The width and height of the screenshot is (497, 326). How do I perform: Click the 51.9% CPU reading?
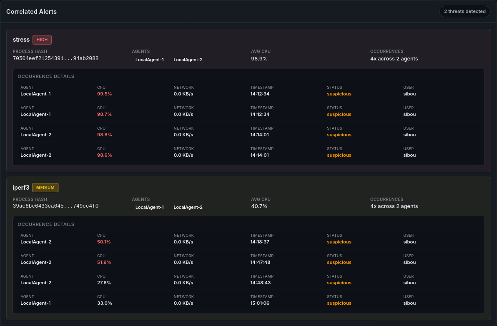coord(104,262)
